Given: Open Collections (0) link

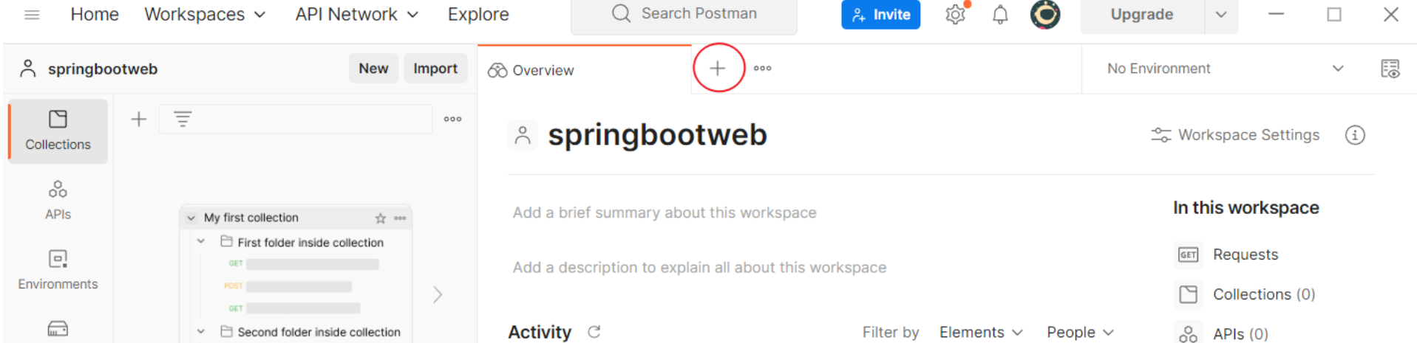Looking at the screenshot, I should pos(1264,294).
